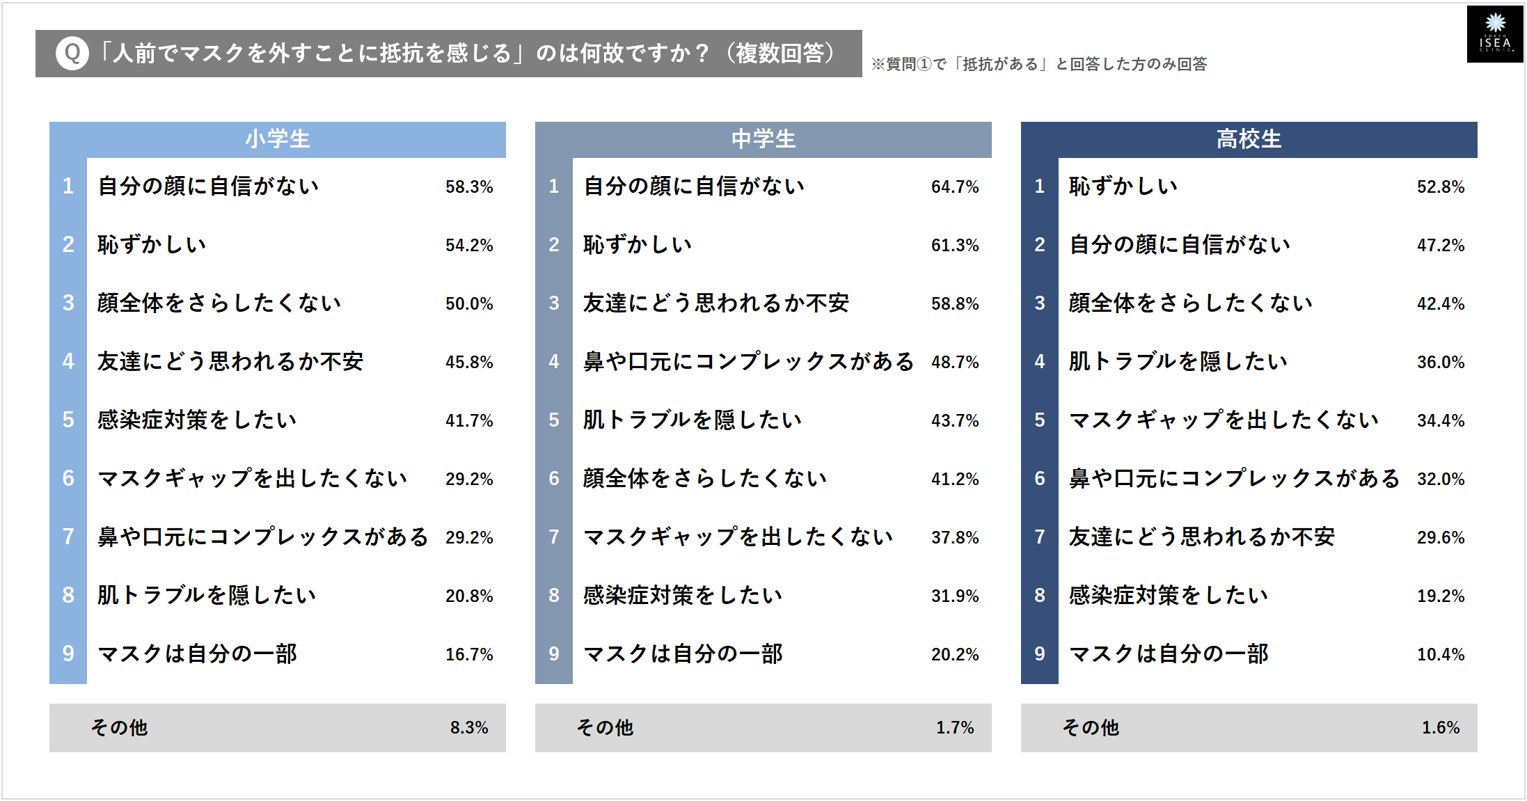1527x801 pixels.
Task: Click rank number 1 in the 小学生 column
Action: pos(68,186)
